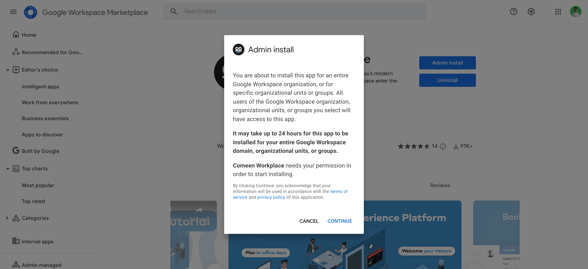Click the Home icon in sidebar
588x269 pixels.
16,35
